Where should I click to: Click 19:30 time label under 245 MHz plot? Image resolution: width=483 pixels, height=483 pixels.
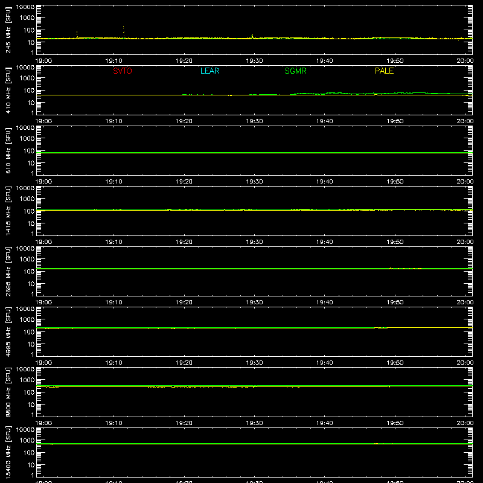(x=254, y=61)
